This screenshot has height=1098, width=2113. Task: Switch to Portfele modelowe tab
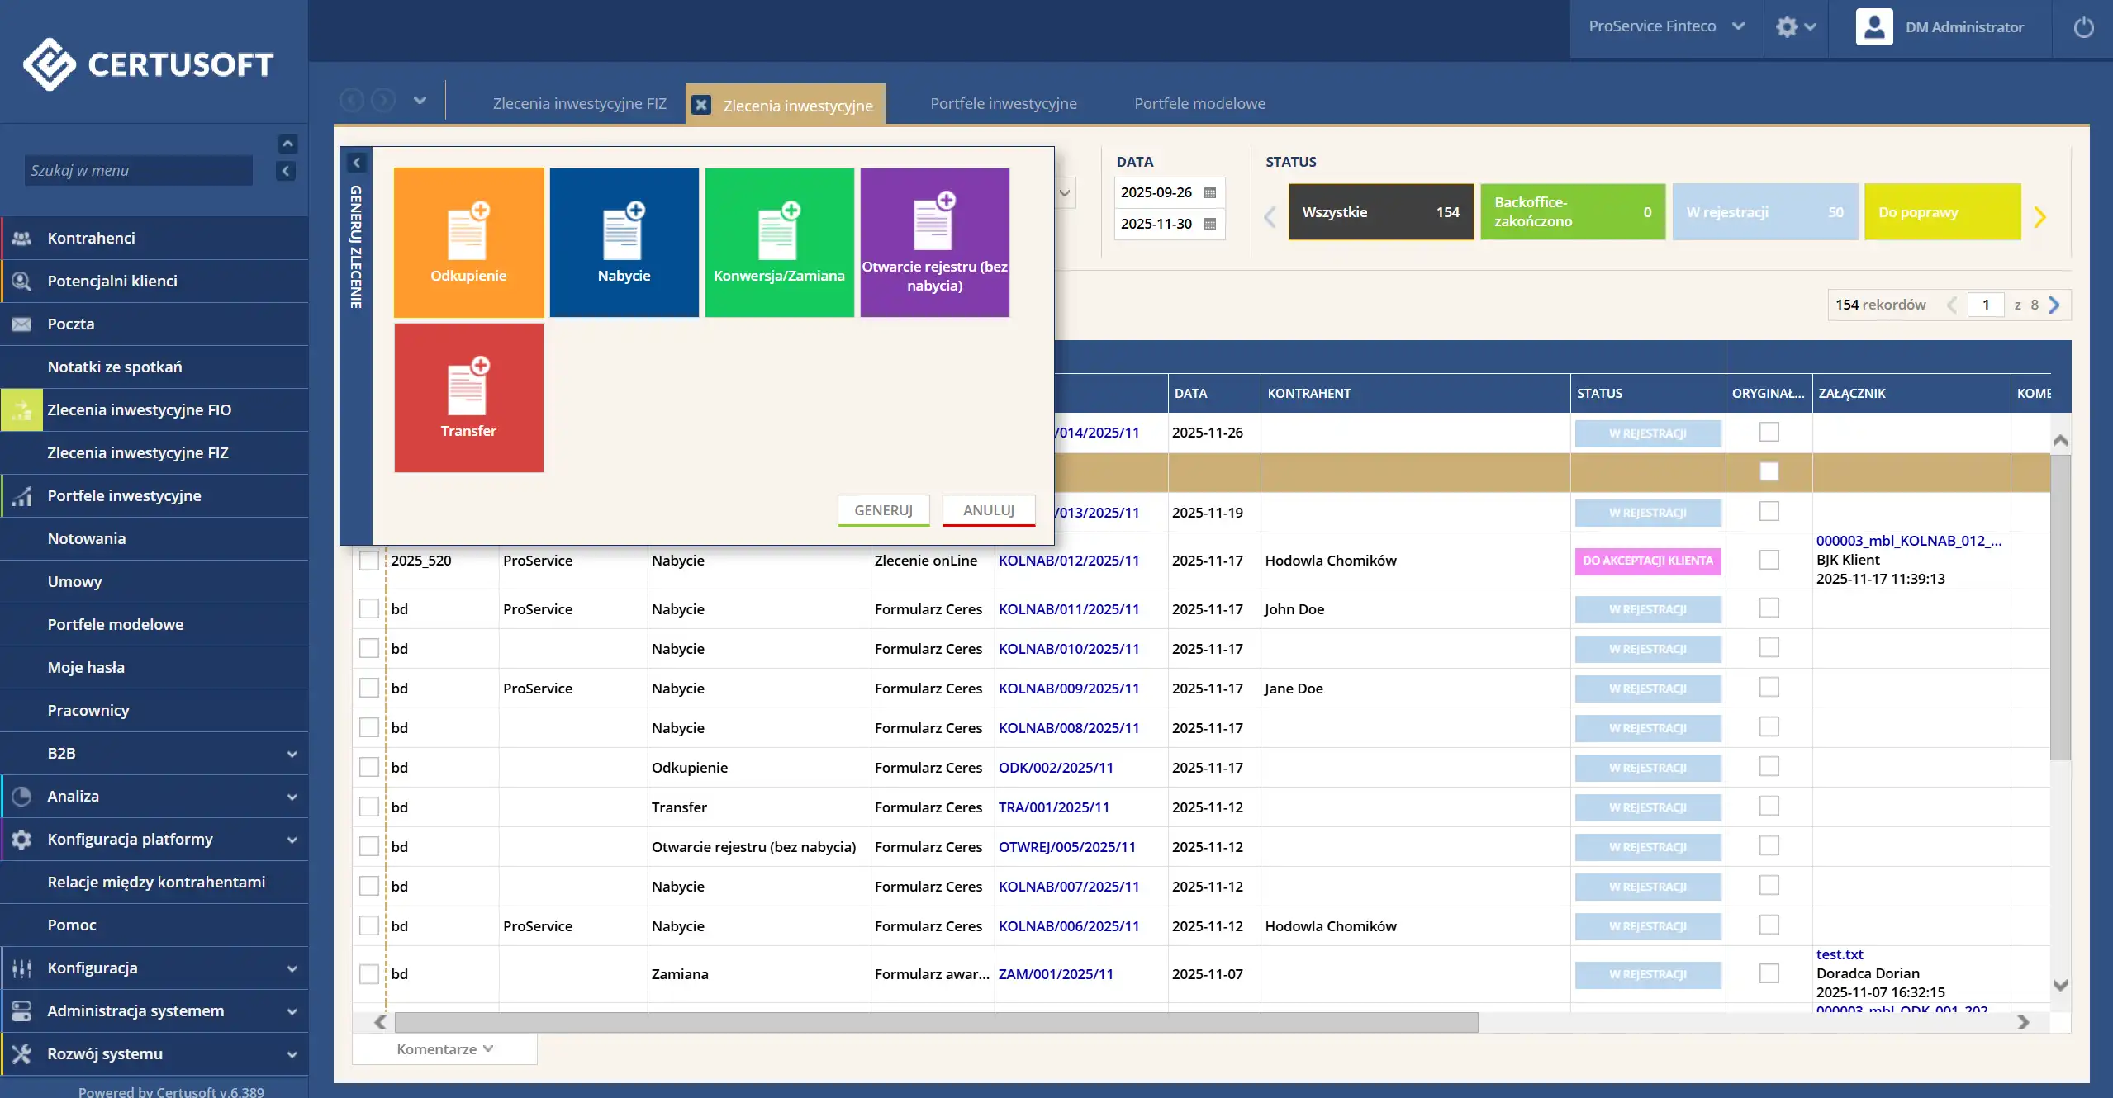(x=1199, y=103)
